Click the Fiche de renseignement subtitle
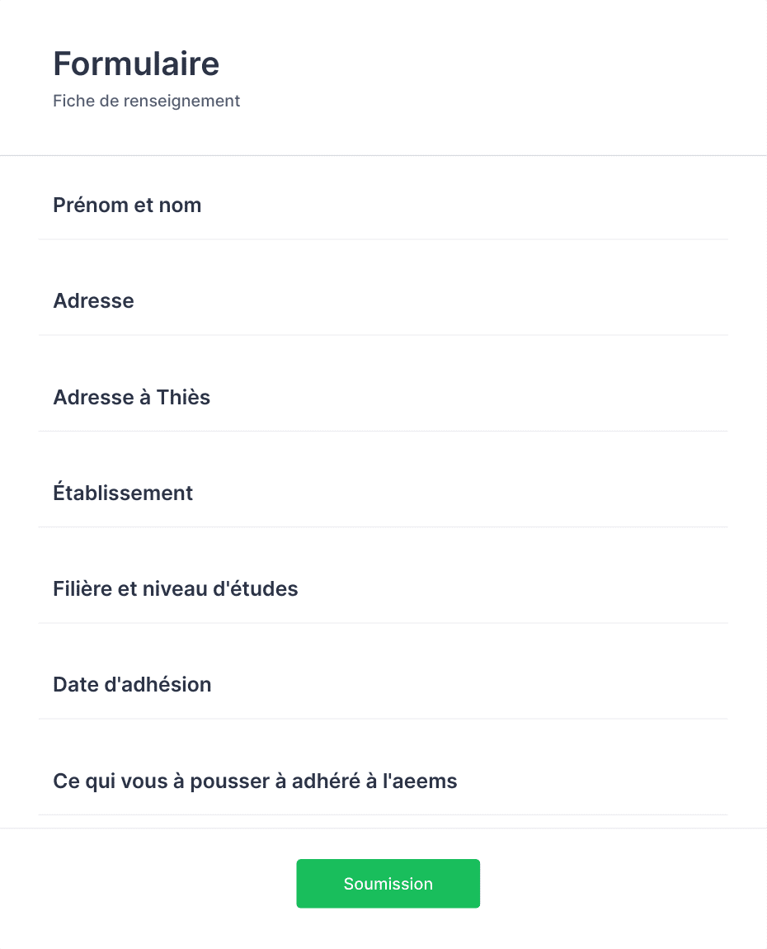 tap(146, 101)
